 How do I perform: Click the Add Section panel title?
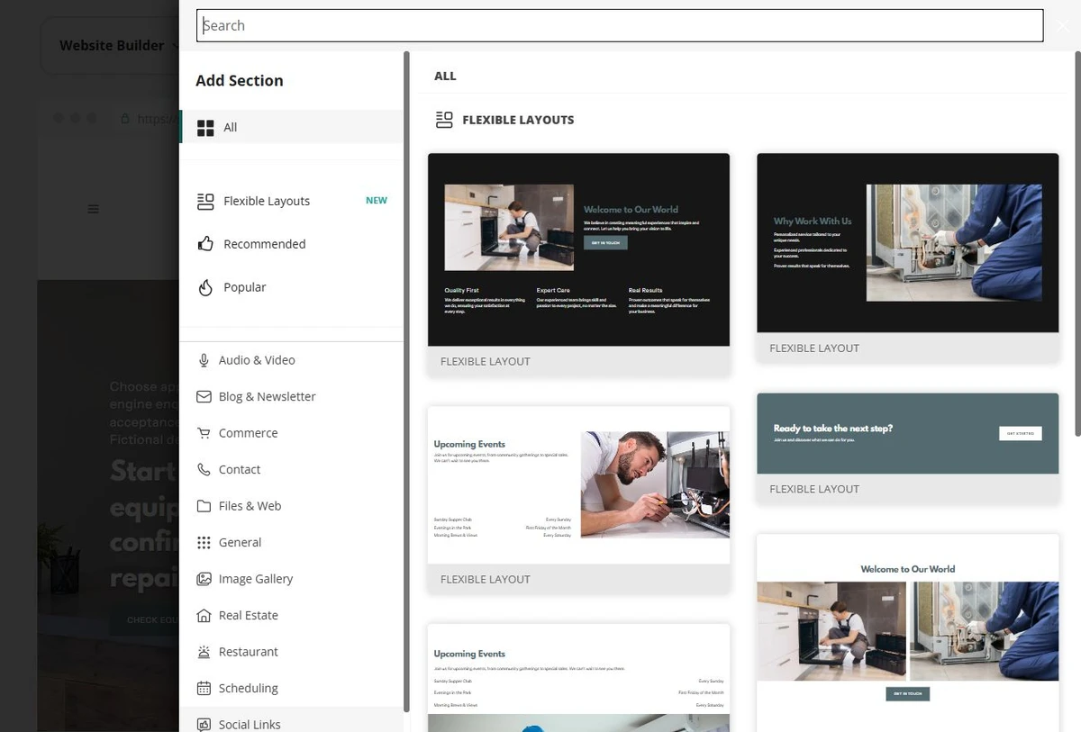point(240,80)
